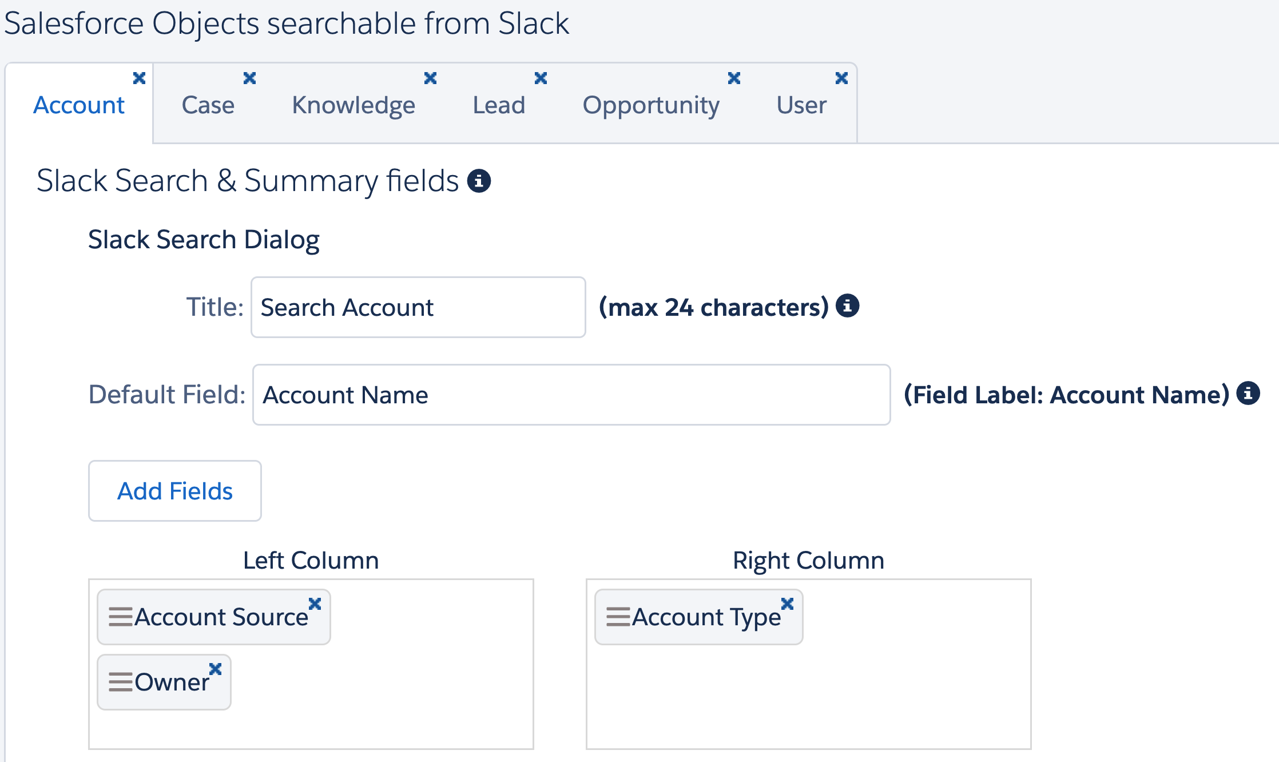
Task: Remove Account Source field via x icon
Action: click(x=315, y=604)
